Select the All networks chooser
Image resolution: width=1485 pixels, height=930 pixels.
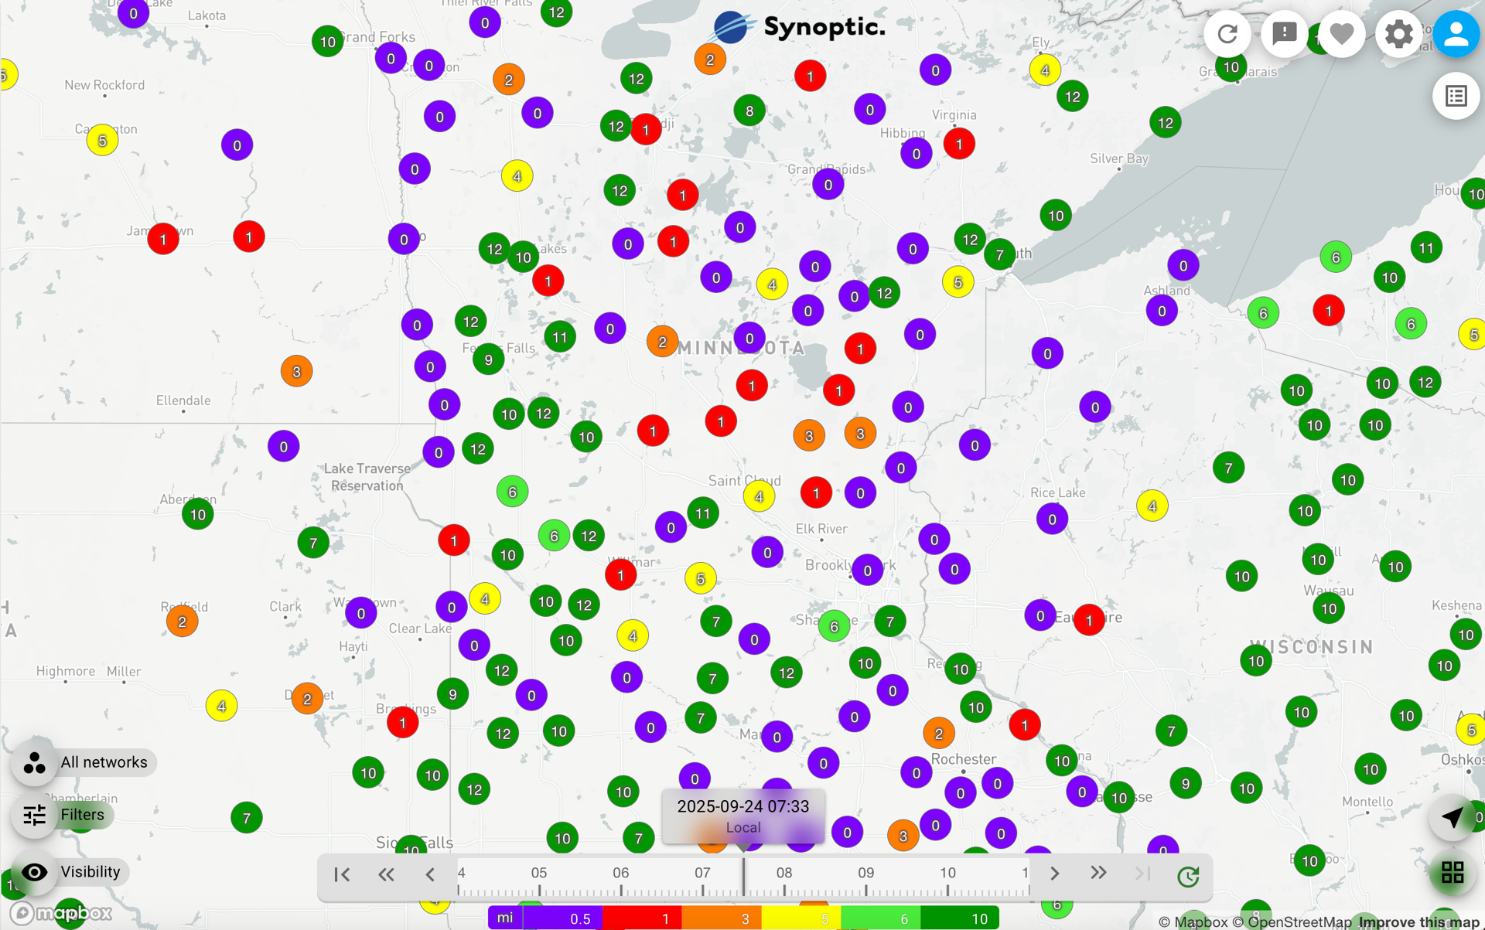[84, 762]
